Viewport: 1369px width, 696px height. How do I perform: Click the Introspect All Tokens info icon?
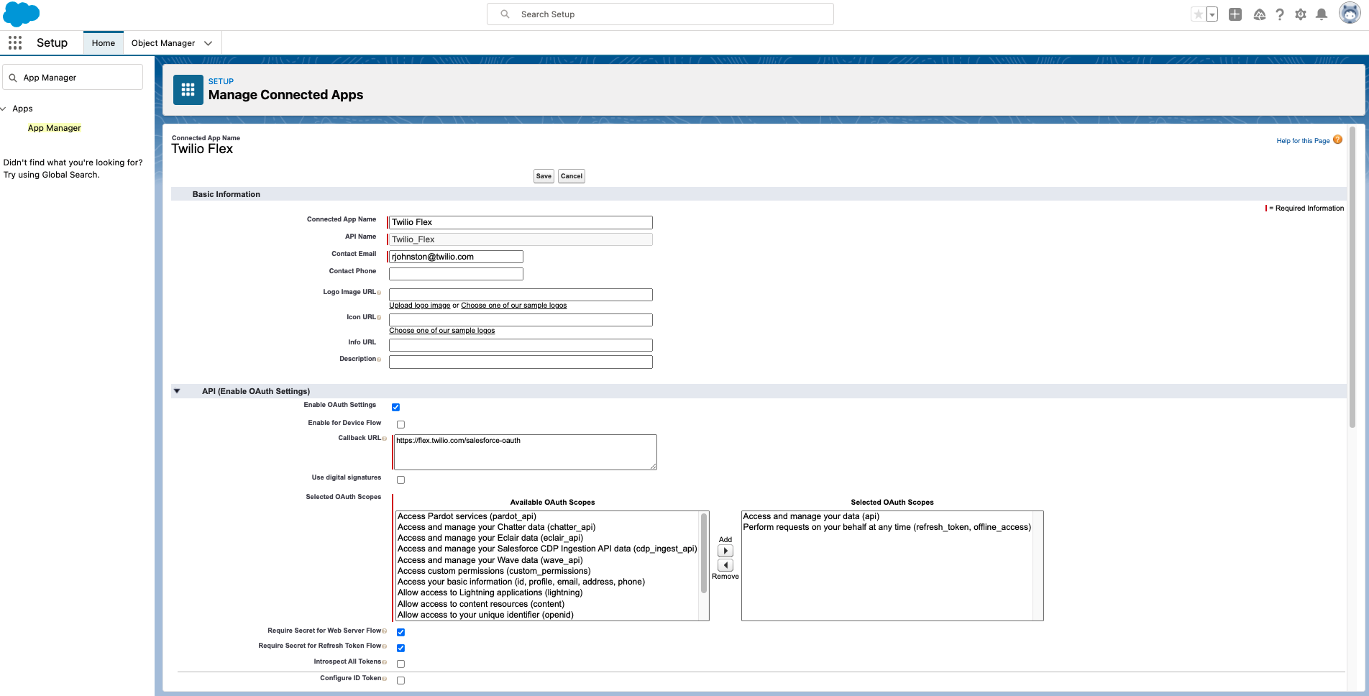pyautogui.click(x=384, y=662)
